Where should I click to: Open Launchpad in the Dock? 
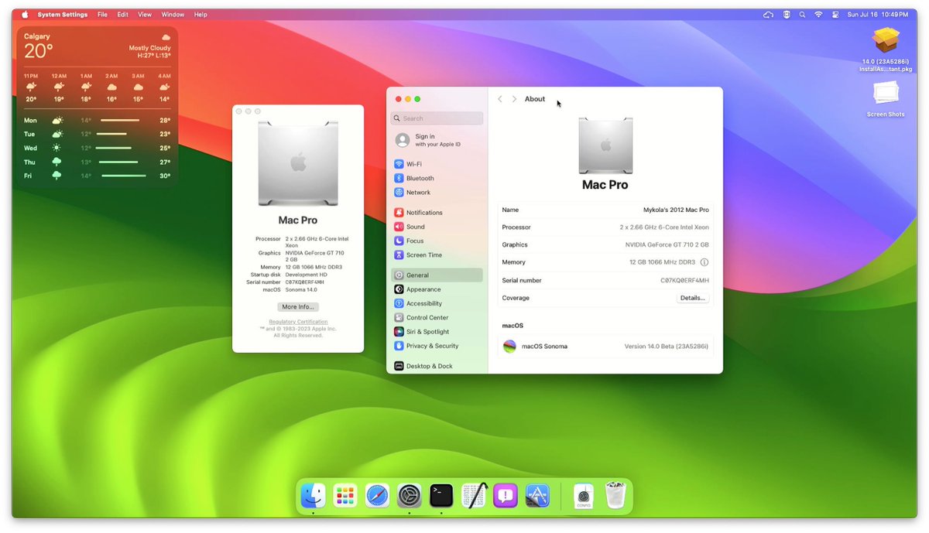[x=345, y=495]
